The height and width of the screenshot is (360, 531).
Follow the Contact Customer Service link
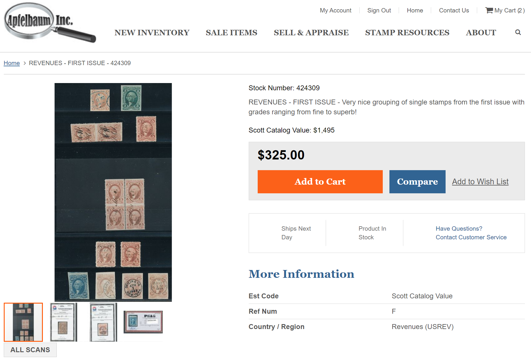[471, 237]
